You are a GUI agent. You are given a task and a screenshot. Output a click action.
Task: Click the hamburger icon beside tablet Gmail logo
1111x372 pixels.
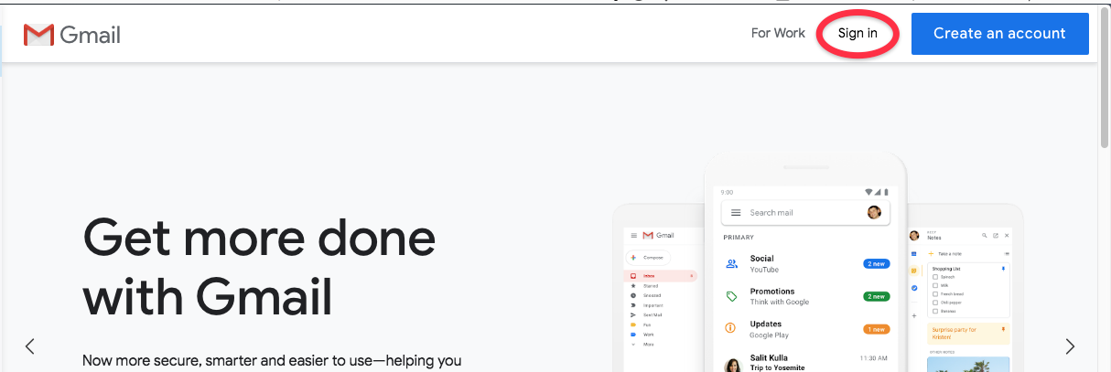tap(634, 235)
